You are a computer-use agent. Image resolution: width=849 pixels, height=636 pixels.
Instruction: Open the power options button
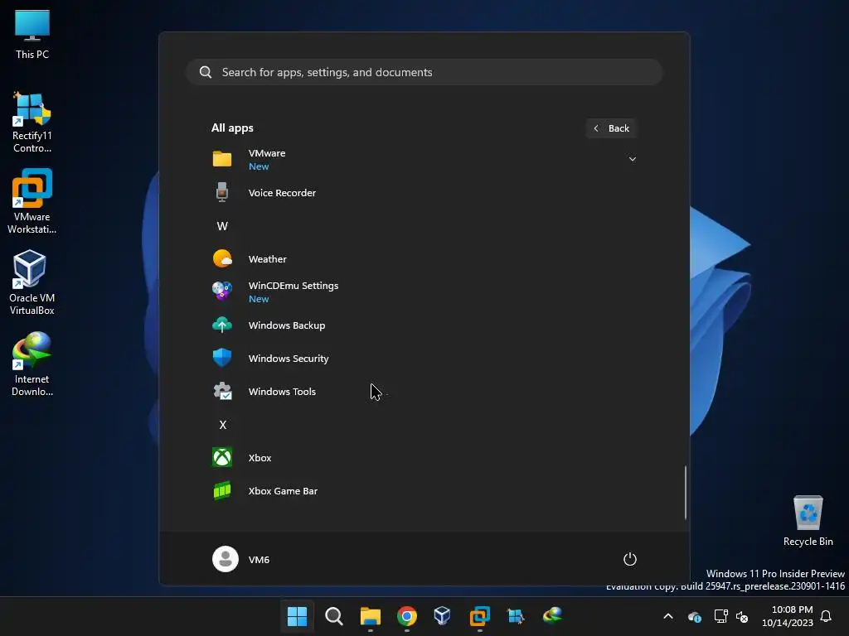pos(630,559)
